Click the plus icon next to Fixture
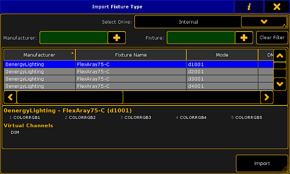290x174 pixels. (244, 38)
